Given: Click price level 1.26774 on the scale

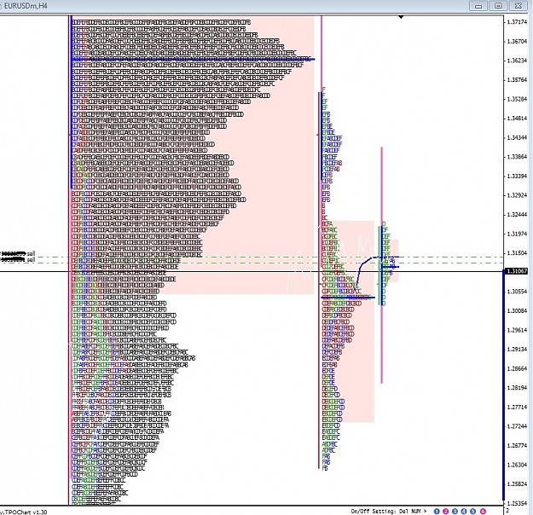Looking at the screenshot, I should (517, 445).
